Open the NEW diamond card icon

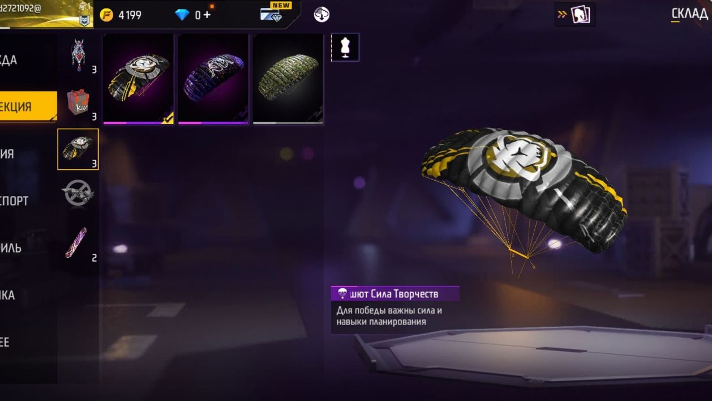(276, 12)
